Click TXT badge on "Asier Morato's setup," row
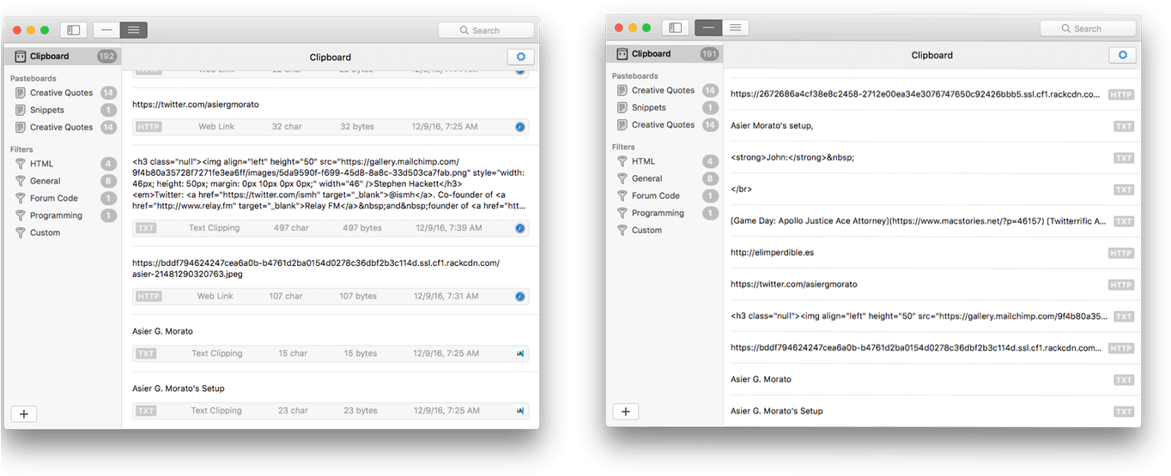 click(x=1123, y=126)
